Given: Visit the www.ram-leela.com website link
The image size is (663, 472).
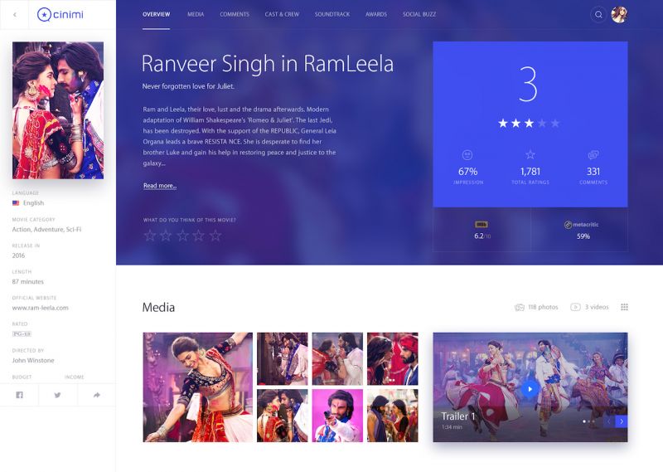Looking at the screenshot, I should [40, 308].
